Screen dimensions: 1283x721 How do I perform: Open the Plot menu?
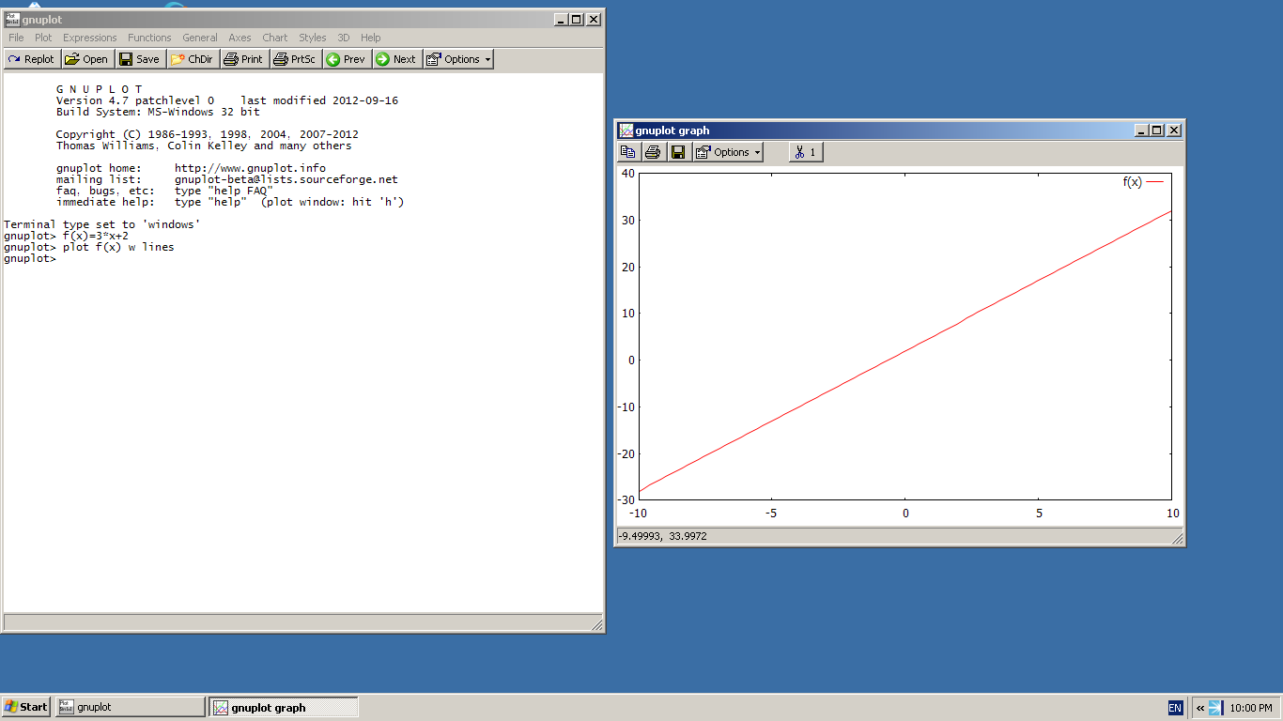coord(43,38)
